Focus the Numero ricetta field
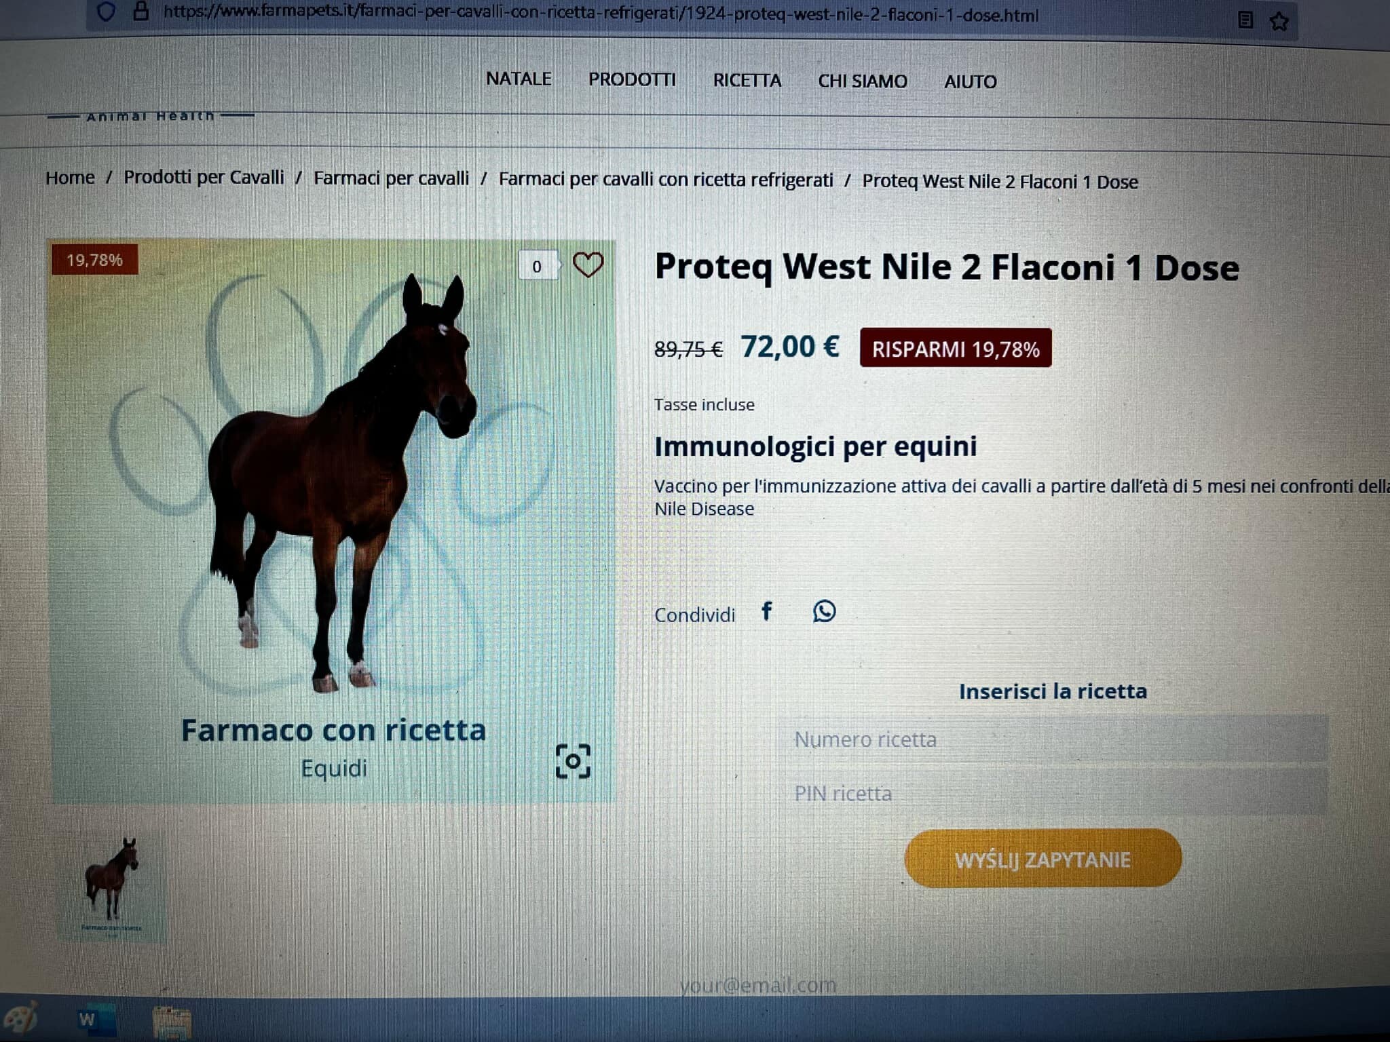The width and height of the screenshot is (1390, 1042). pyautogui.click(x=1052, y=738)
